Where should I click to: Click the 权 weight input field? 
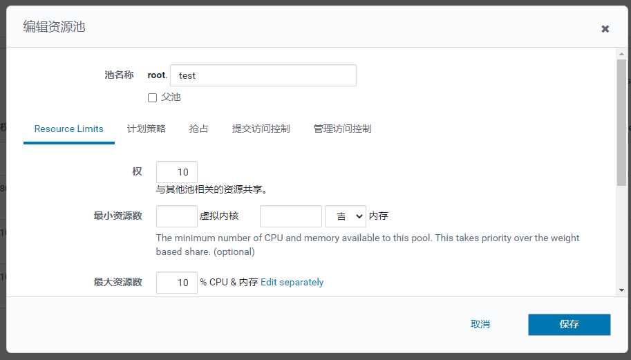click(x=177, y=172)
